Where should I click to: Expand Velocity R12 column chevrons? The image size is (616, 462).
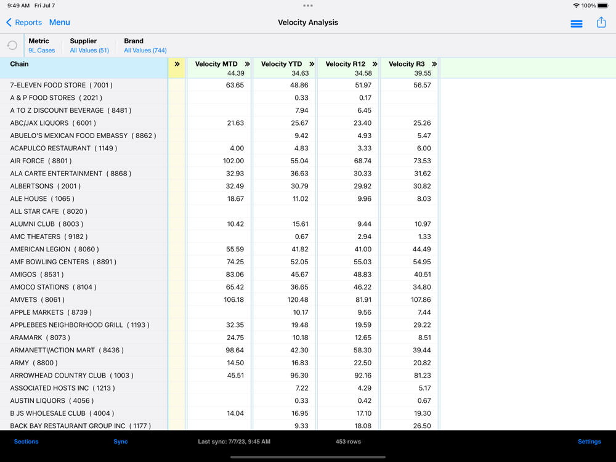click(x=375, y=64)
